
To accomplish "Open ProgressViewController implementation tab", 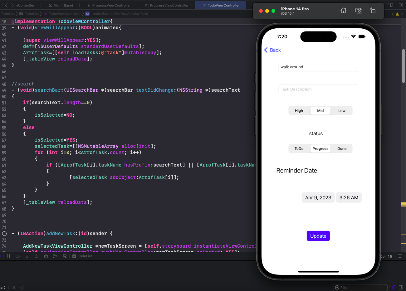I will pyautogui.click(x=167, y=5).
